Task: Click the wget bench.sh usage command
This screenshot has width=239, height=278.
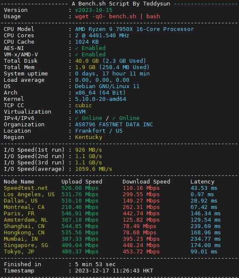Action: point(117,17)
